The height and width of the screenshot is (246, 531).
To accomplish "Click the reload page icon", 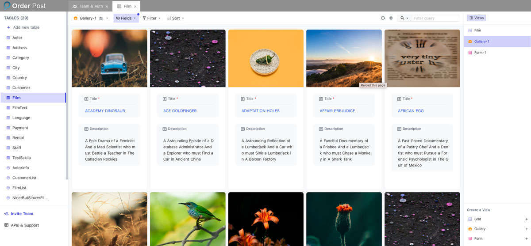I will pos(383,18).
